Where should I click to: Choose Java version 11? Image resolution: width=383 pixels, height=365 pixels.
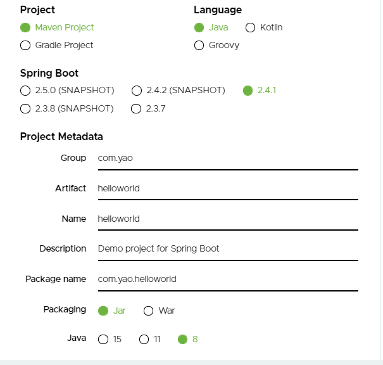click(144, 340)
